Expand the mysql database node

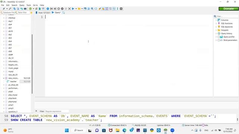[4, 71]
